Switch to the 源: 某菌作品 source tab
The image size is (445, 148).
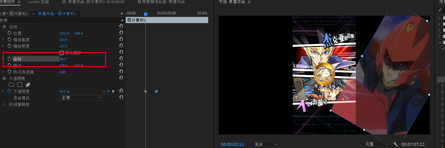pyautogui.click(x=93, y=2)
